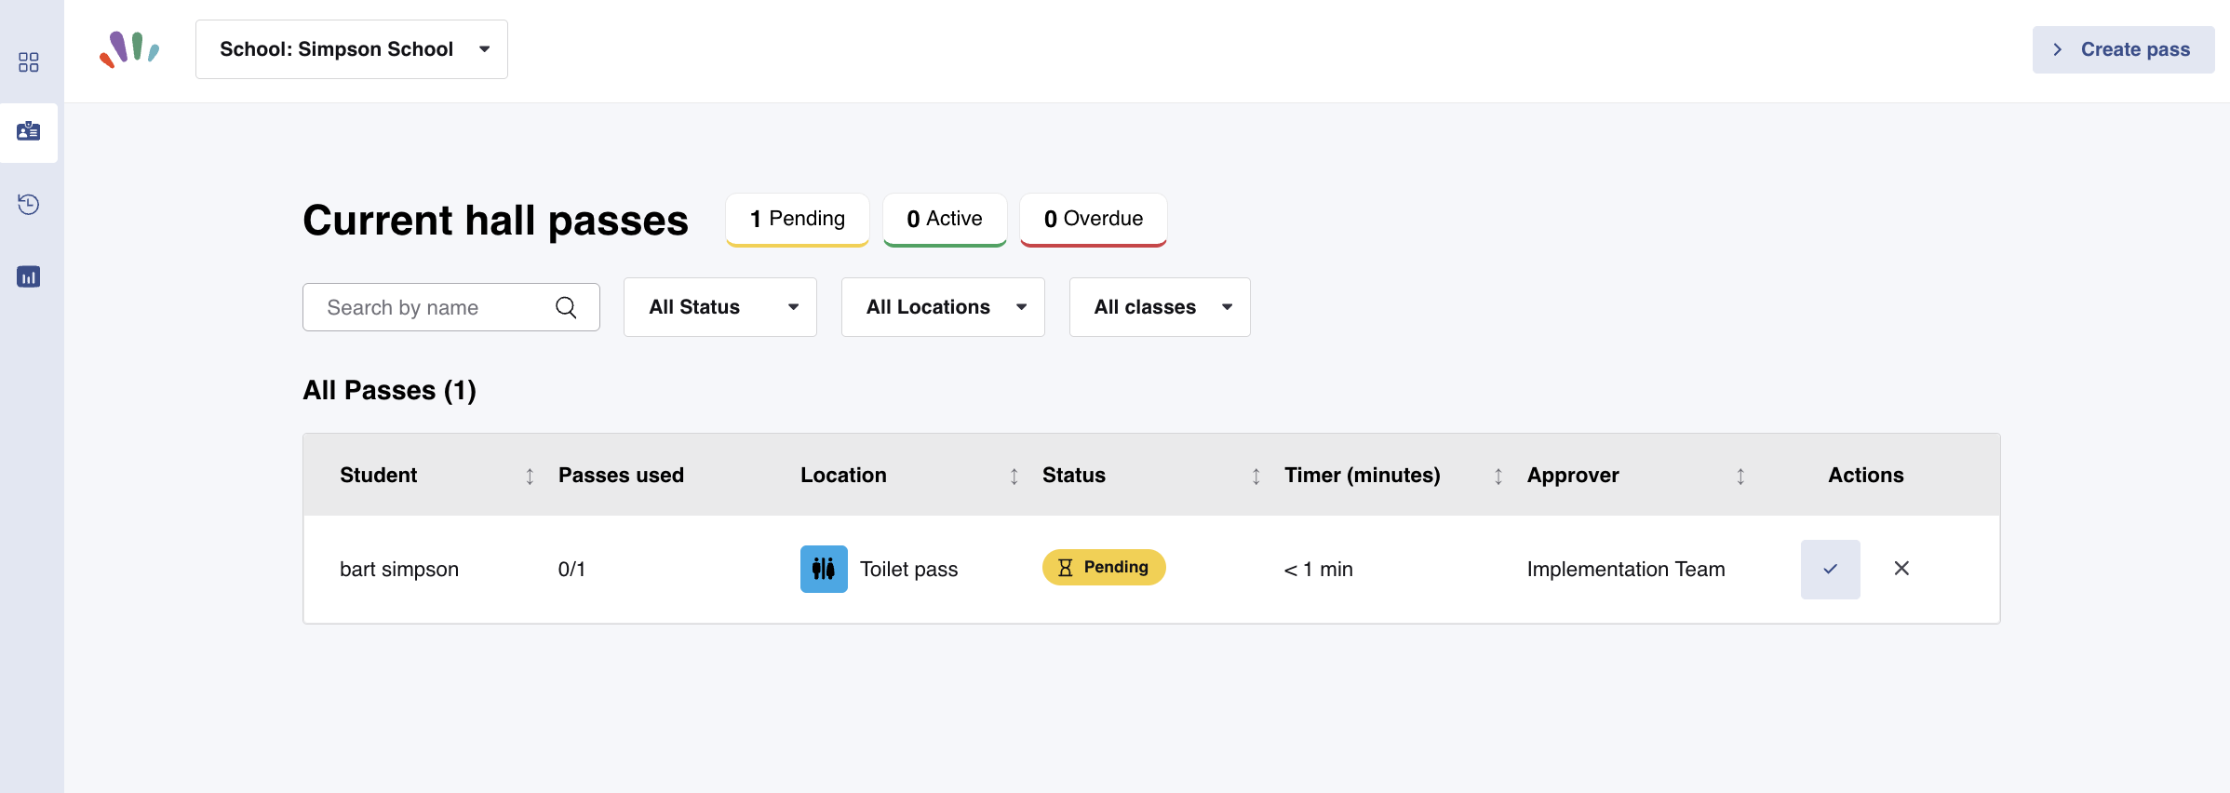Click the Actions column header
Screen dimensions: 2230x793
coord(1866,475)
